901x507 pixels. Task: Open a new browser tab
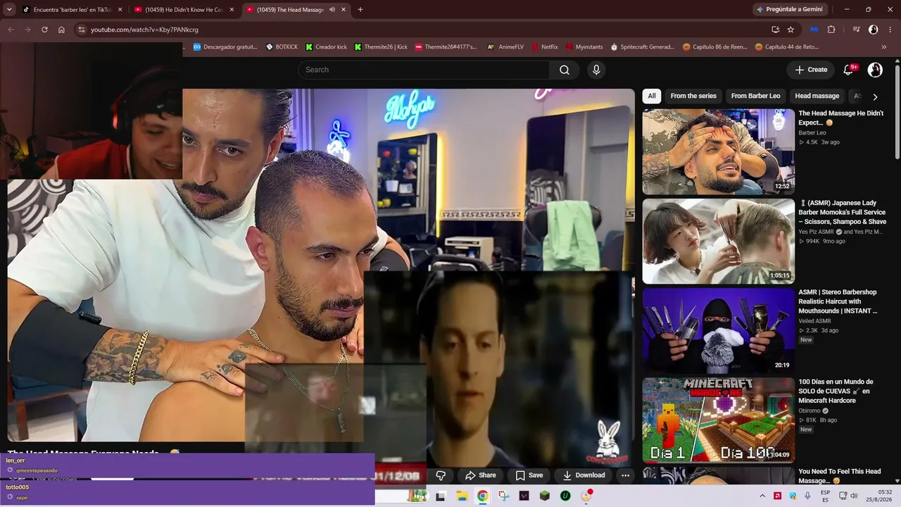coord(360,10)
